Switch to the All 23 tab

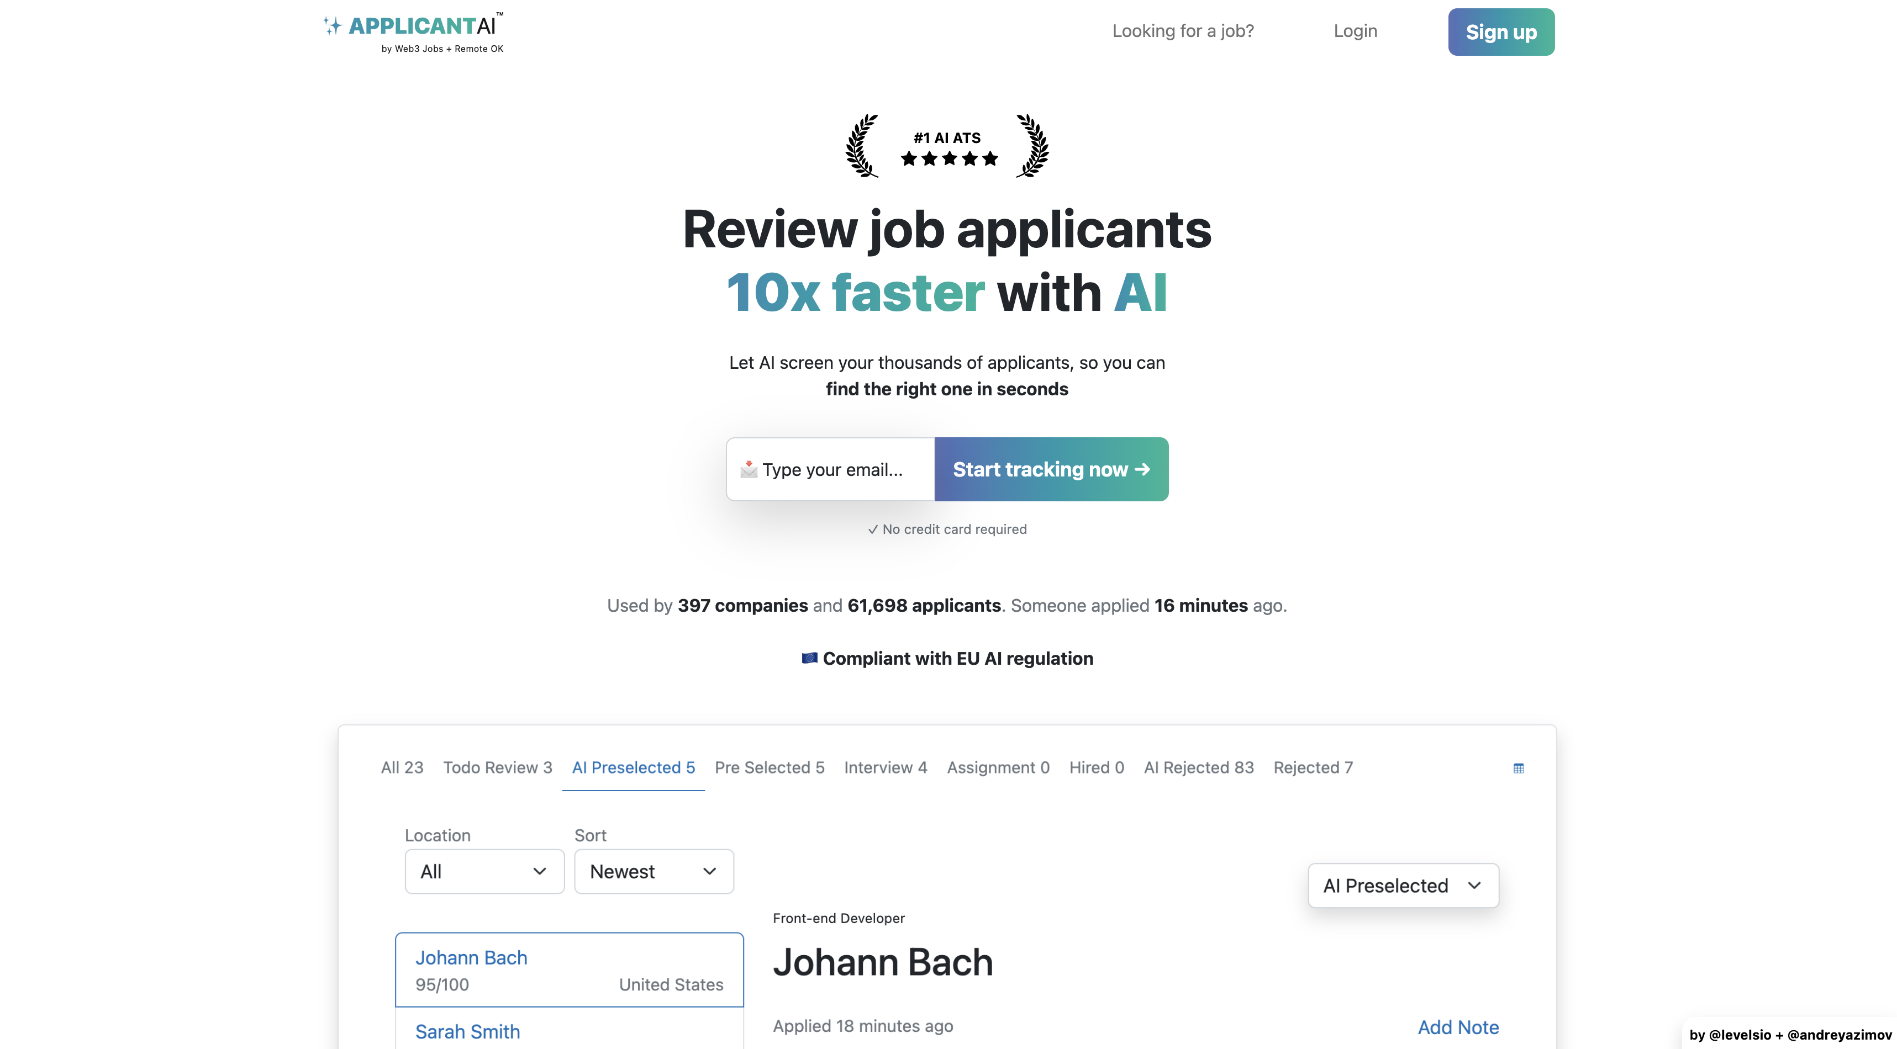[402, 768]
